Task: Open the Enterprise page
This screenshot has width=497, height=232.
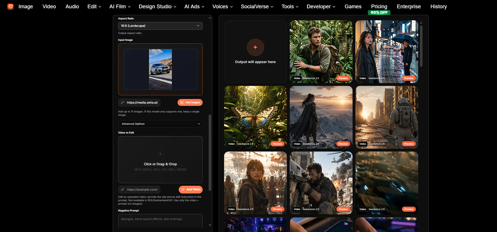Action: coord(409,7)
